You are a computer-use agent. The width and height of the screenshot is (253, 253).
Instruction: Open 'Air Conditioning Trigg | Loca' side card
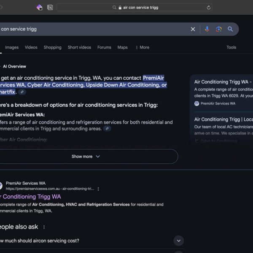click(223, 119)
